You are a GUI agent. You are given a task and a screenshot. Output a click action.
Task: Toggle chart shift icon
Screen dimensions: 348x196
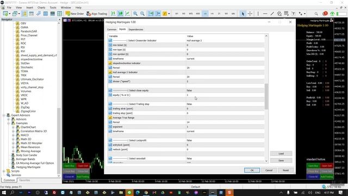tap(158, 14)
